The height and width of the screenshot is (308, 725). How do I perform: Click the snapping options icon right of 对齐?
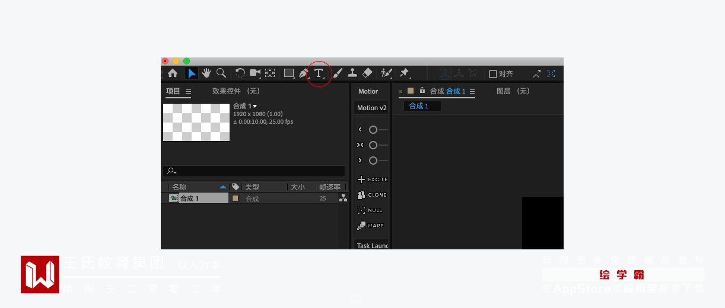pyautogui.click(x=536, y=73)
